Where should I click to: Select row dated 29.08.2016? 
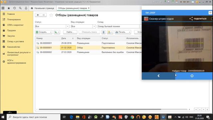pyautogui.click(x=88, y=43)
